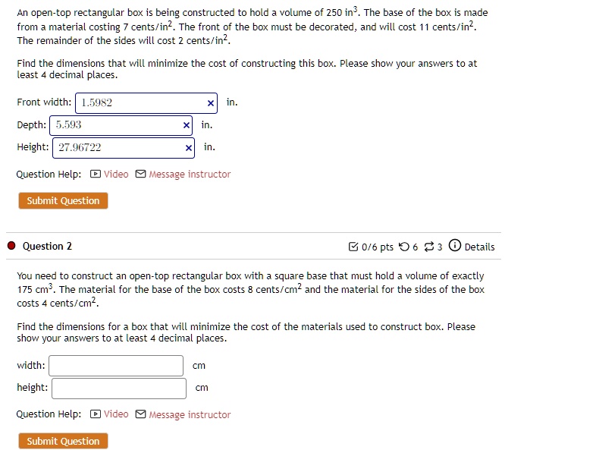The image size is (596, 472).
Task: Click the red status dot beside Question 2
Action: pos(11,246)
